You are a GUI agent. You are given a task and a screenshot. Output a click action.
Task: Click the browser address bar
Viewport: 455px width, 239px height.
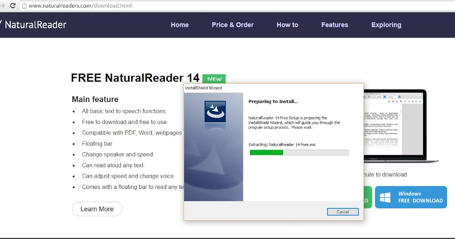point(114,5)
